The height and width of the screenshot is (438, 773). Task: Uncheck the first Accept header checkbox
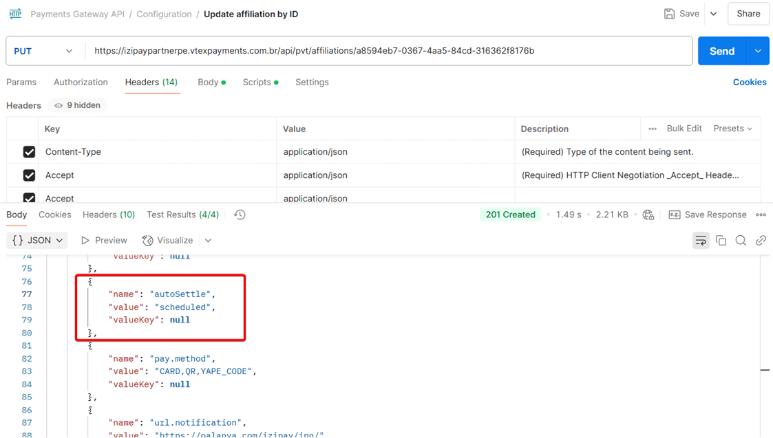pyautogui.click(x=29, y=175)
